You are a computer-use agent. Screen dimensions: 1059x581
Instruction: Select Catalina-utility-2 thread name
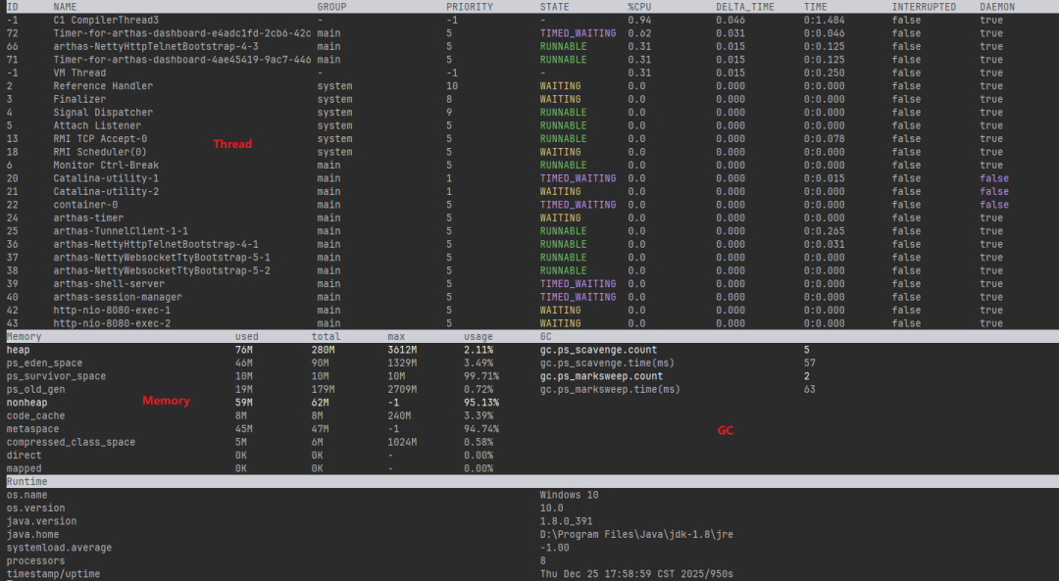click(106, 192)
